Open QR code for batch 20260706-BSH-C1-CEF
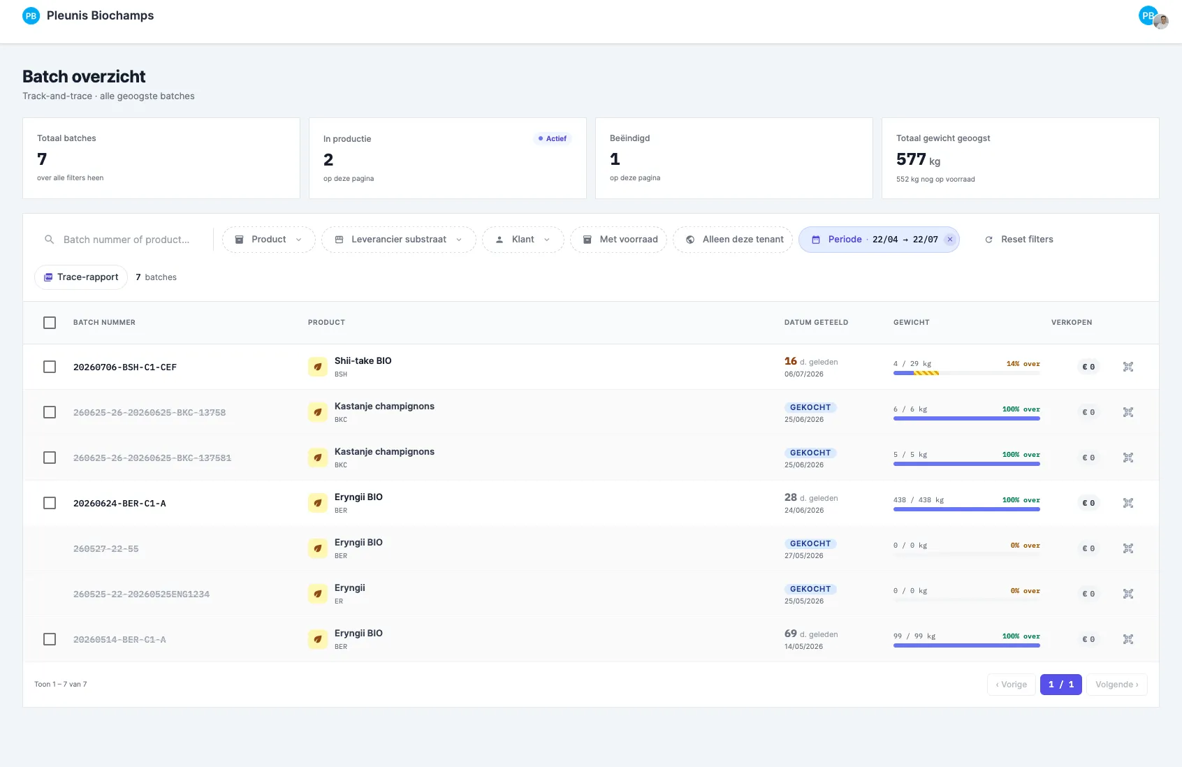Image resolution: width=1182 pixels, height=767 pixels. pos(1128,367)
